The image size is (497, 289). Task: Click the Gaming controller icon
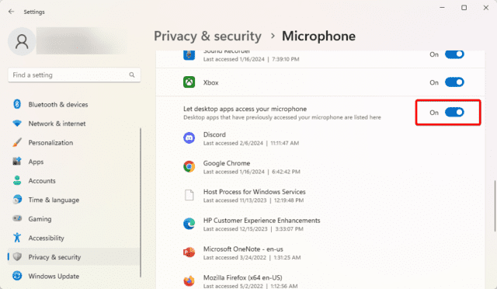point(17,218)
